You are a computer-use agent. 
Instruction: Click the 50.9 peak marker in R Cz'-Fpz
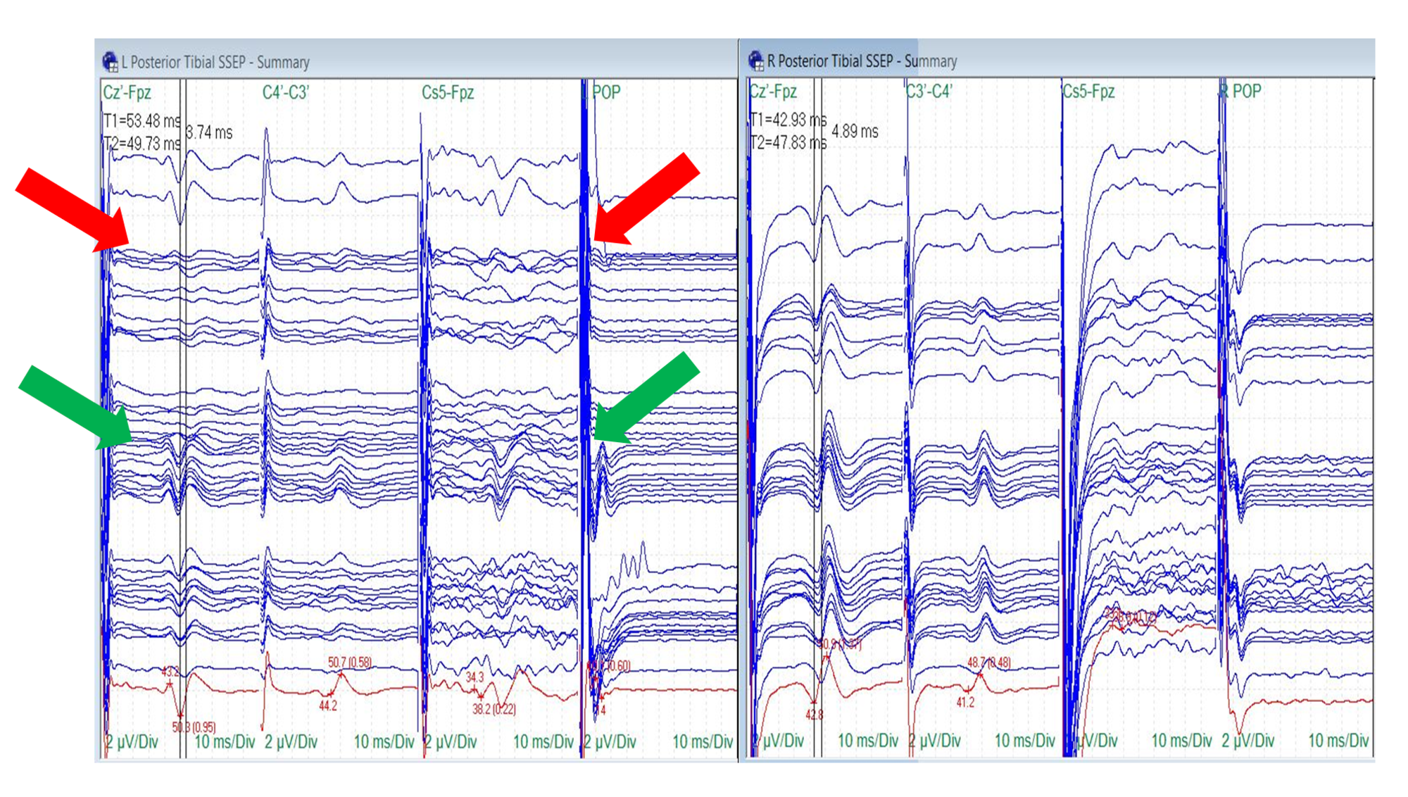point(839,644)
